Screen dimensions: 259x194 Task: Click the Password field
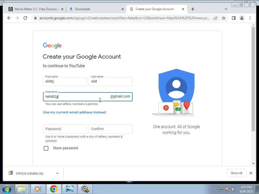click(x=65, y=129)
